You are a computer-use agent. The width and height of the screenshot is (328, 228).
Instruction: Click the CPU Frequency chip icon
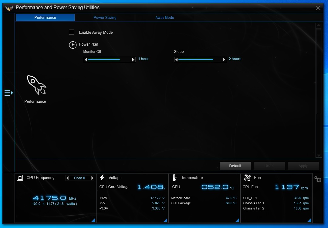(x=20, y=178)
